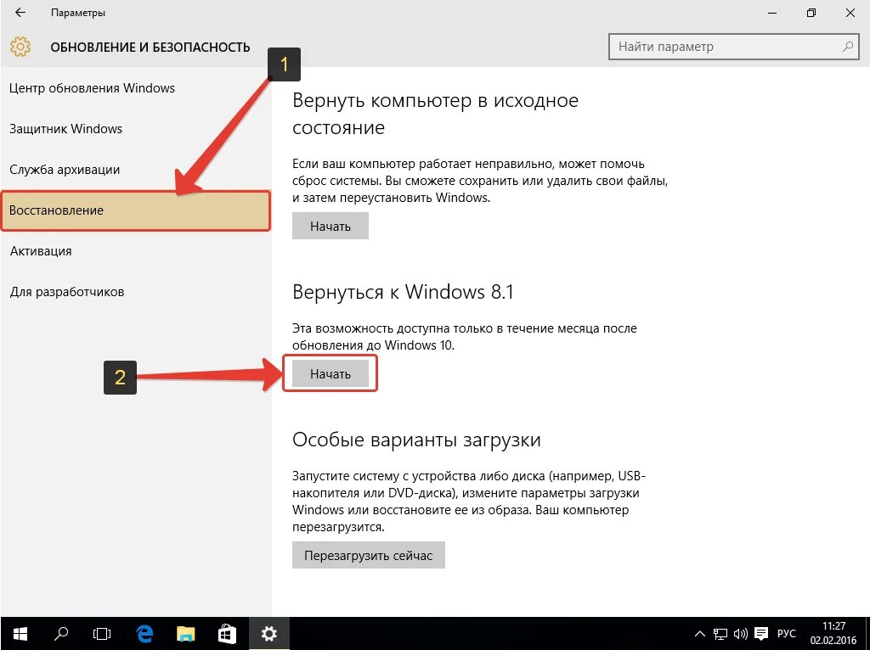The height and width of the screenshot is (650, 870).
Task: Click Начать to reset the computer
Action: pos(330,226)
